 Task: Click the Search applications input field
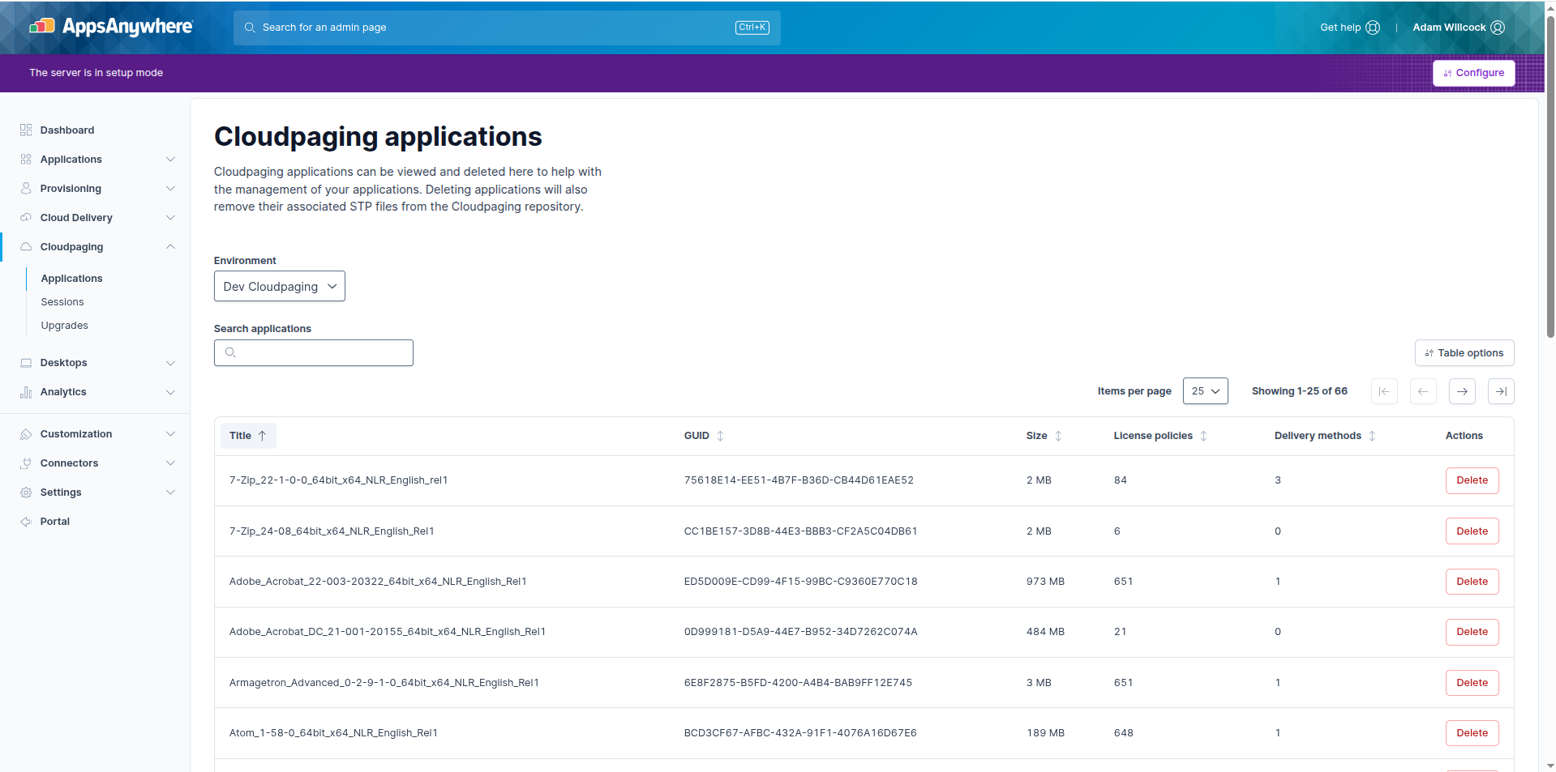pyautogui.click(x=314, y=353)
